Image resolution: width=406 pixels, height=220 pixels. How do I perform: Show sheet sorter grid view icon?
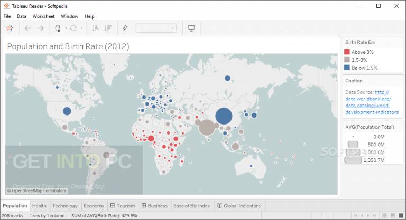pyautogui.click(x=384, y=216)
